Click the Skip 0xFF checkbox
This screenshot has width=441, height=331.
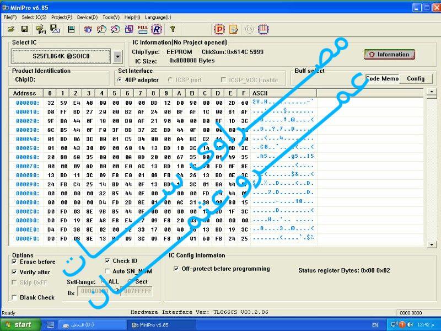tap(14, 282)
